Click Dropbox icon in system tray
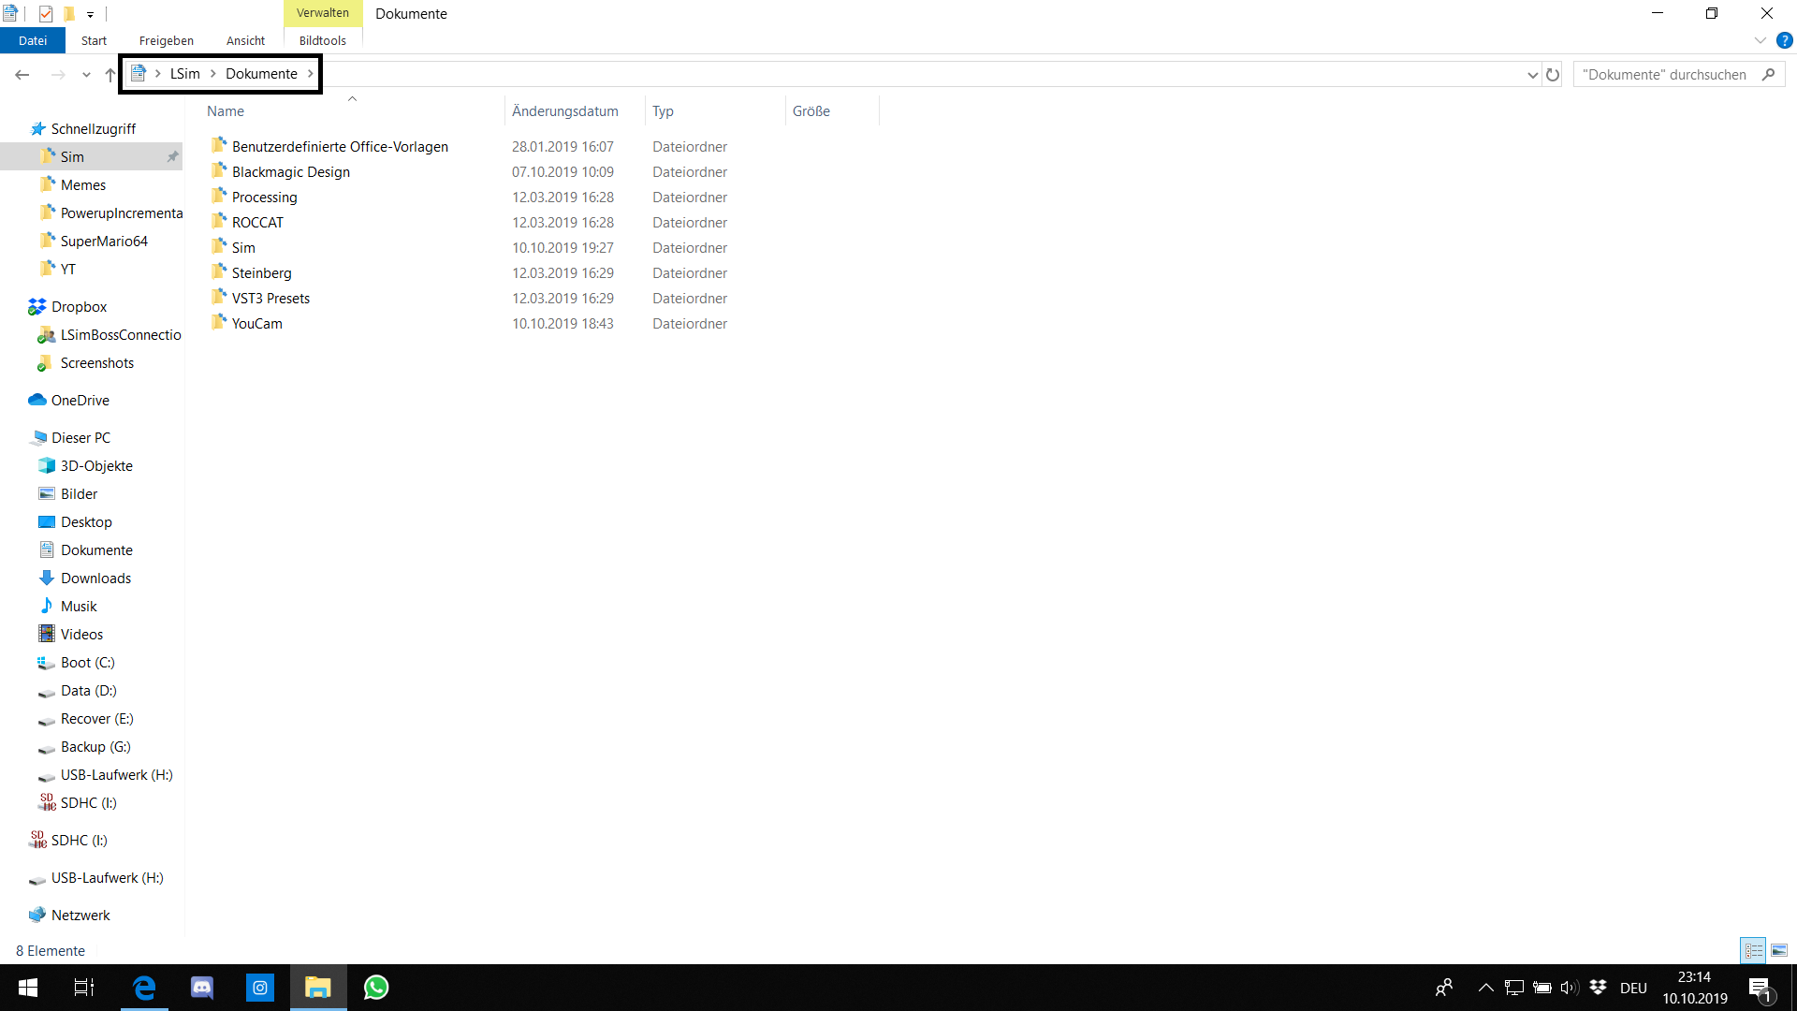This screenshot has height=1011, width=1797. 1598,988
